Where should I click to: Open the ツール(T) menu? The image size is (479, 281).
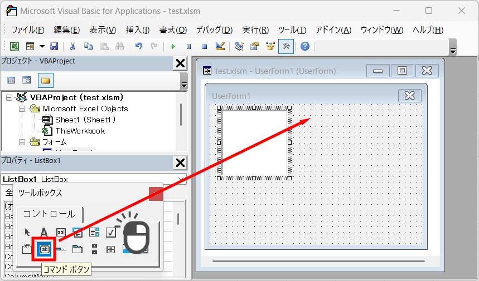tap(292, 30)
